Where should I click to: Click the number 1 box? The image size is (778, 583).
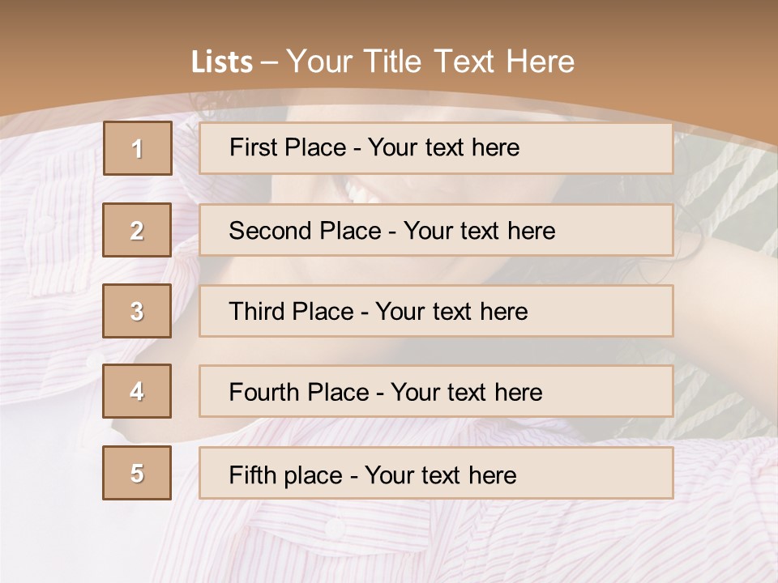point(137,148)
